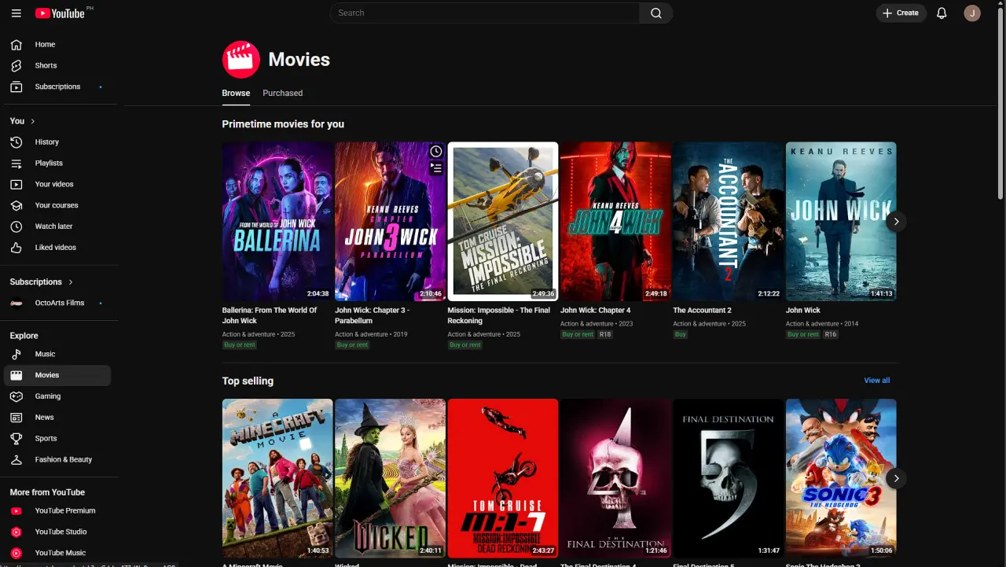Click Mission: Impossible - The Final Reckoning title
Viewport: 1006px width, 567px height.
[499, 315]
